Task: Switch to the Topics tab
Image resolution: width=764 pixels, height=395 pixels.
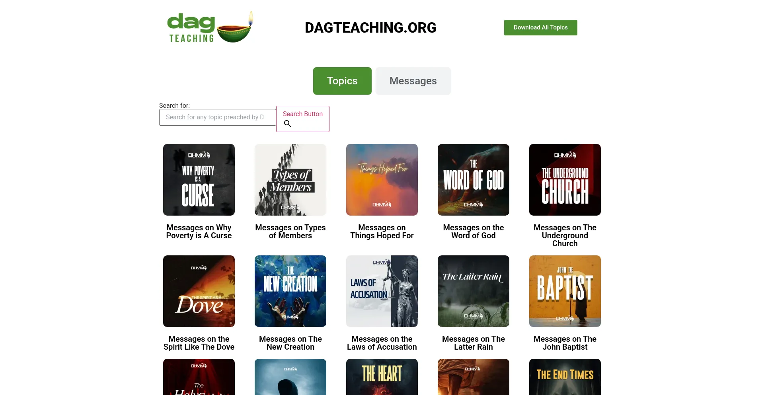Action: tap(342, 81)
